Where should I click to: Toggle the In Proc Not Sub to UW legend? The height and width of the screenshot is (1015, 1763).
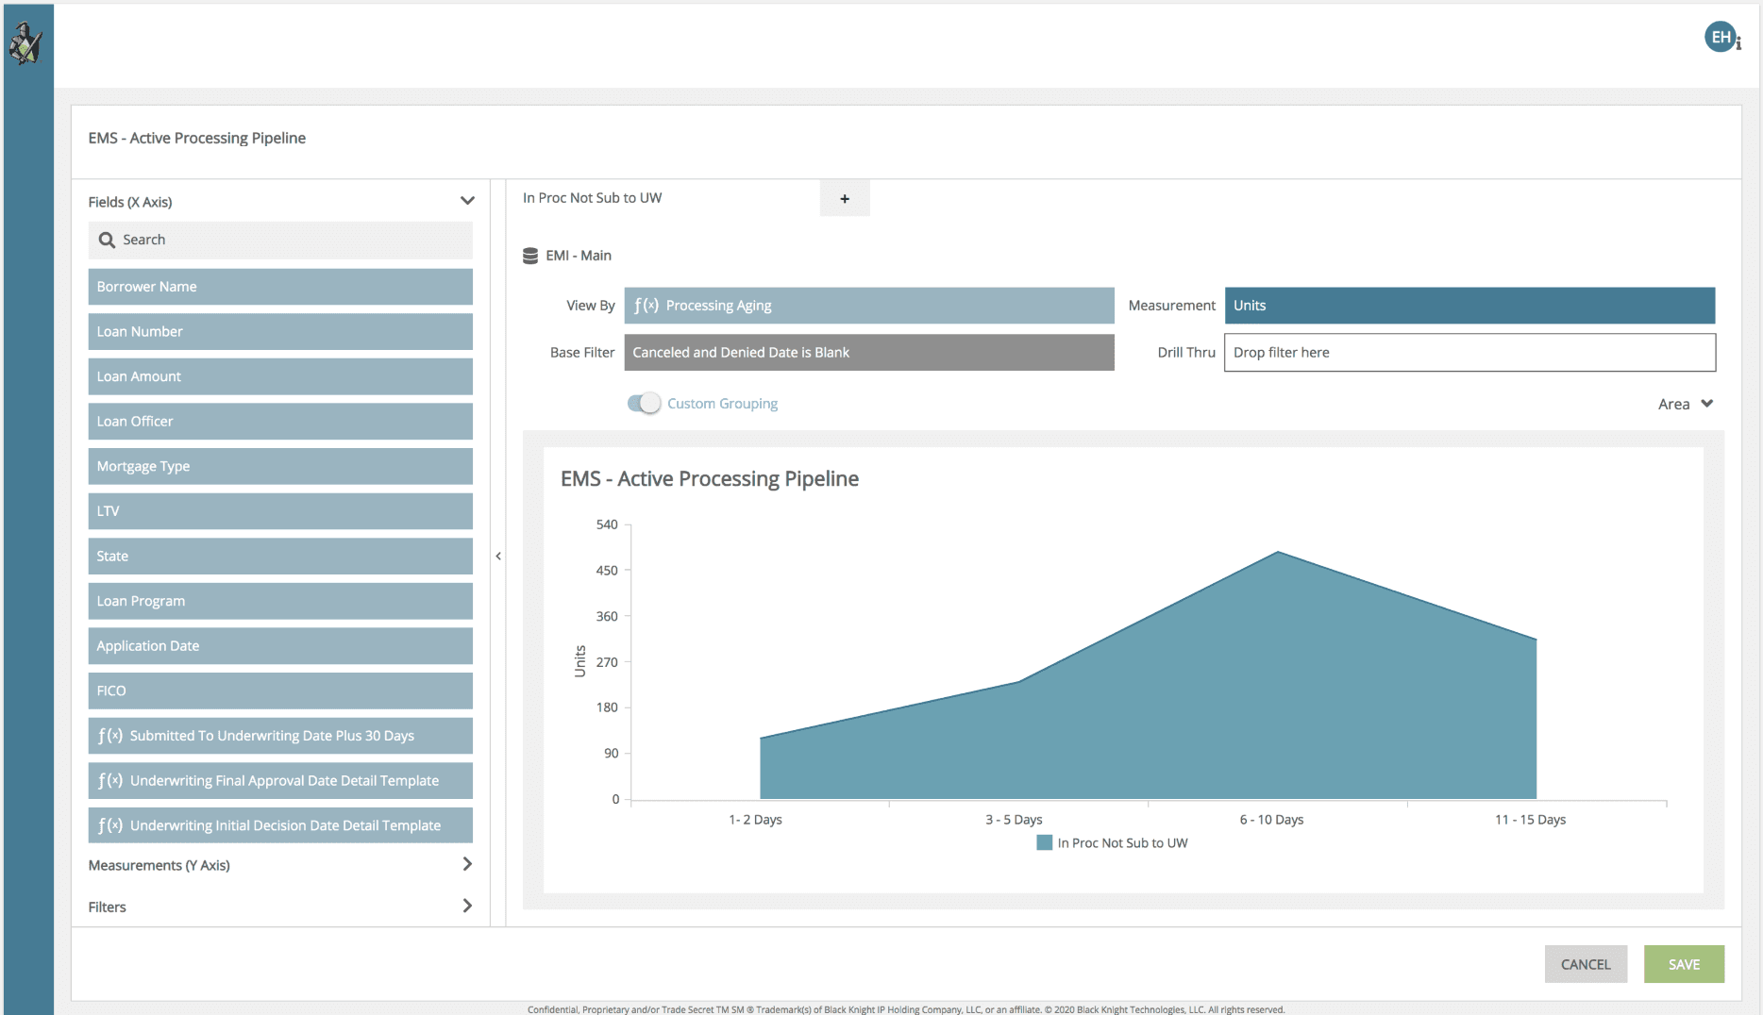click(1112, 843)
